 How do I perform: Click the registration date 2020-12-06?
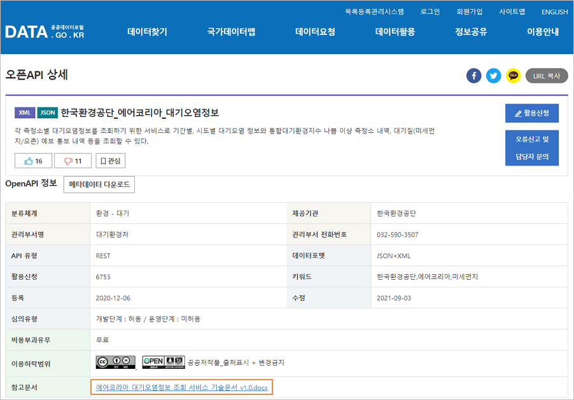click(113, 298)
